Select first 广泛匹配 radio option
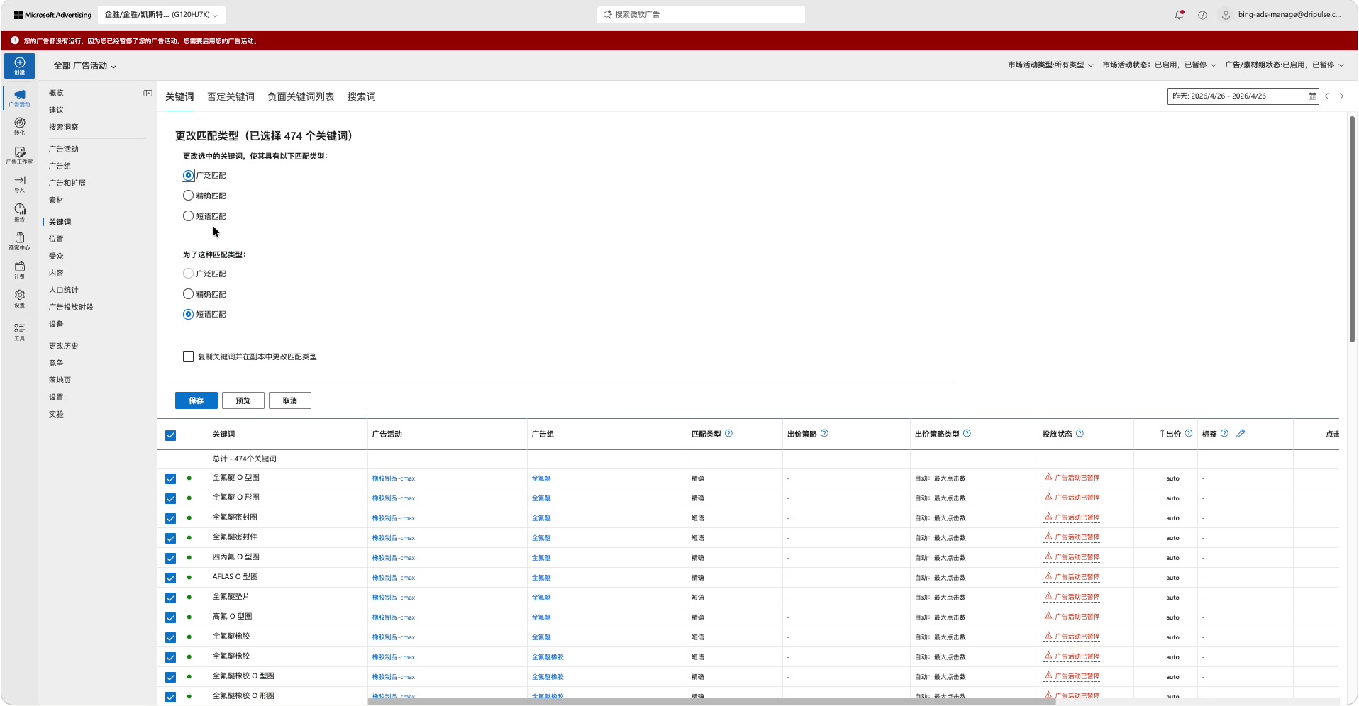 click(188, 175)
